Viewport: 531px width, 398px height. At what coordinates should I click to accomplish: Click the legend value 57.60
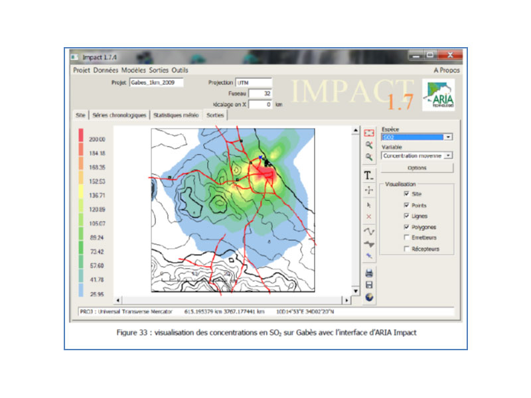97,266
